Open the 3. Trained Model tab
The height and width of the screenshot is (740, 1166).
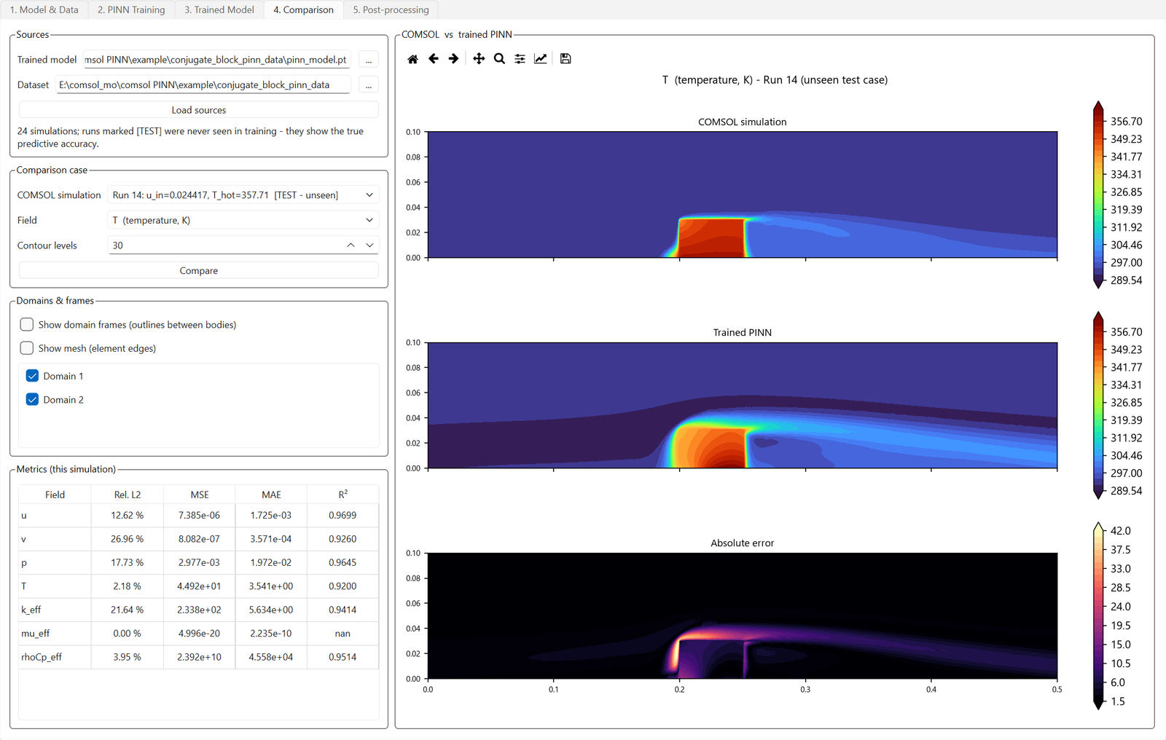[x=219, y=9]
